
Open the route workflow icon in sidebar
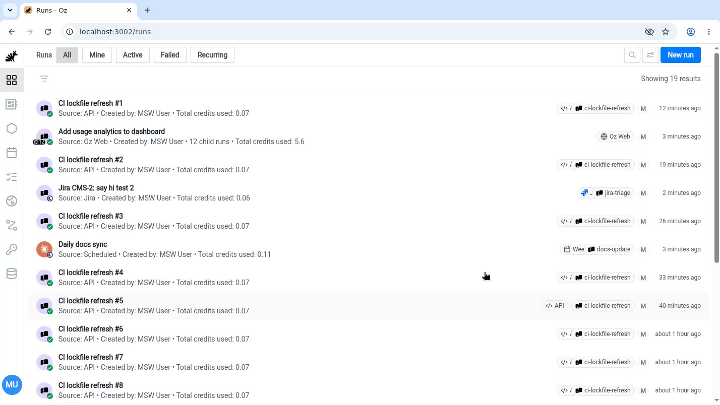pos(12,225)
